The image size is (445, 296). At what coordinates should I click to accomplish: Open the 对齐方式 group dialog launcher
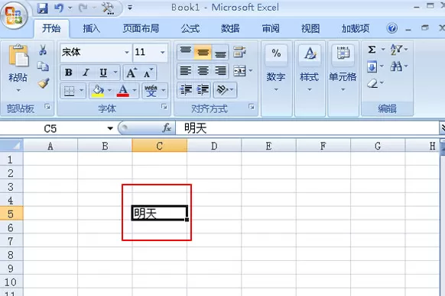[x=252, y=107]
